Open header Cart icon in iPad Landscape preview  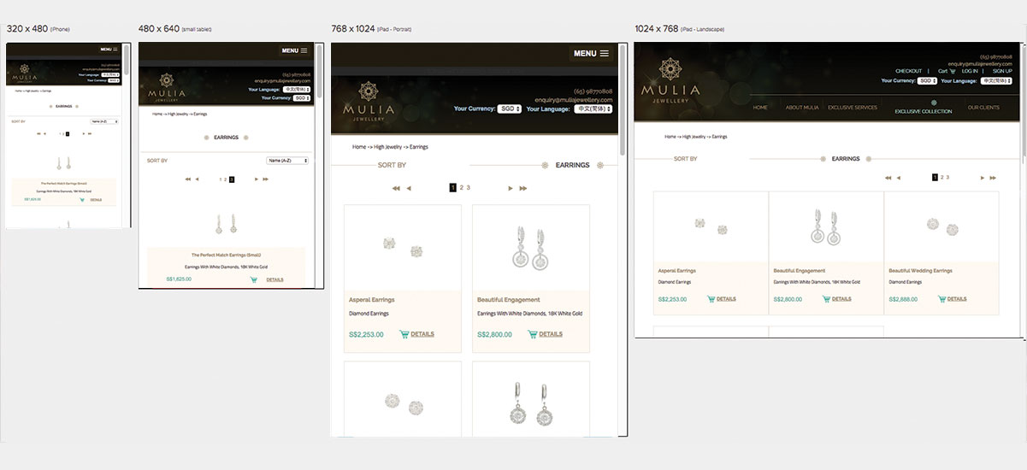(x=954, y=71)
